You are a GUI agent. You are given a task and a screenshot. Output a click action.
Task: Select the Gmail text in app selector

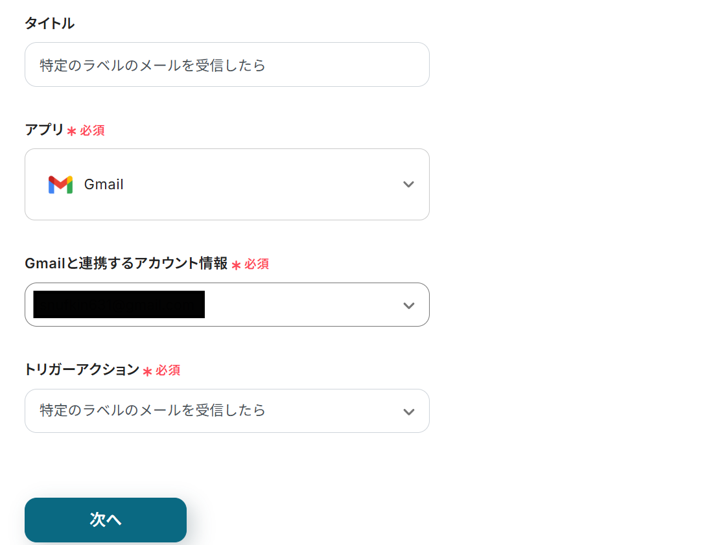tap(104, 185)
